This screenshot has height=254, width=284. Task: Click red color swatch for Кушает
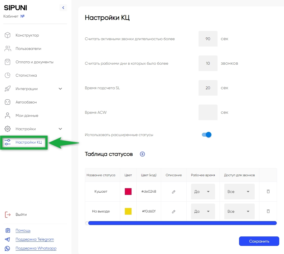tap(128, 192)
